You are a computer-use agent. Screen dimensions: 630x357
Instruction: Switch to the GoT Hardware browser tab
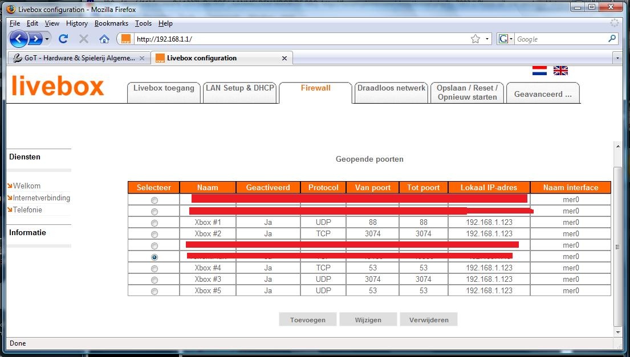tap(79, 58)
